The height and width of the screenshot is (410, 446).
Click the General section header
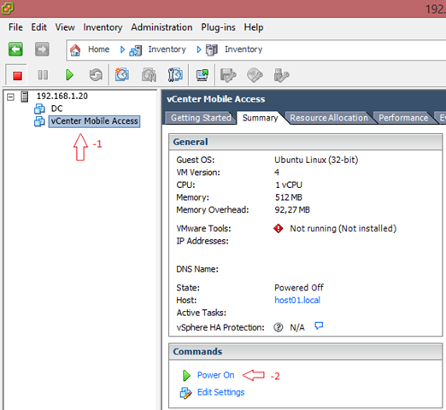[x=305, y=142]
